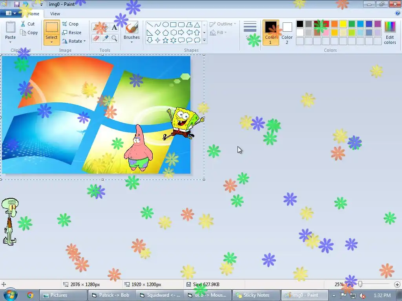Click the Save icon in title bar
The image size is (402, 301).
pos(16,4)
